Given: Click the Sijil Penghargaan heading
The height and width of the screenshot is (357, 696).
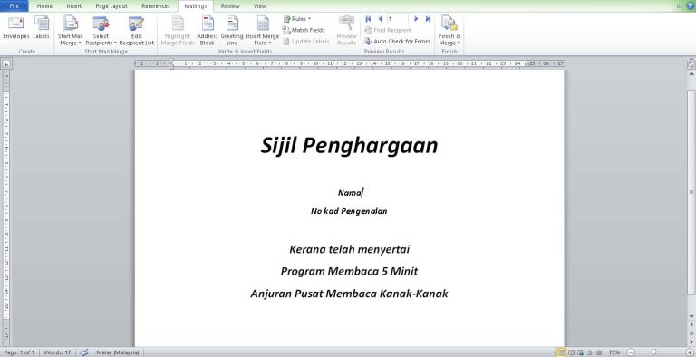Looking at the screenshot, I should click(349, 145).
